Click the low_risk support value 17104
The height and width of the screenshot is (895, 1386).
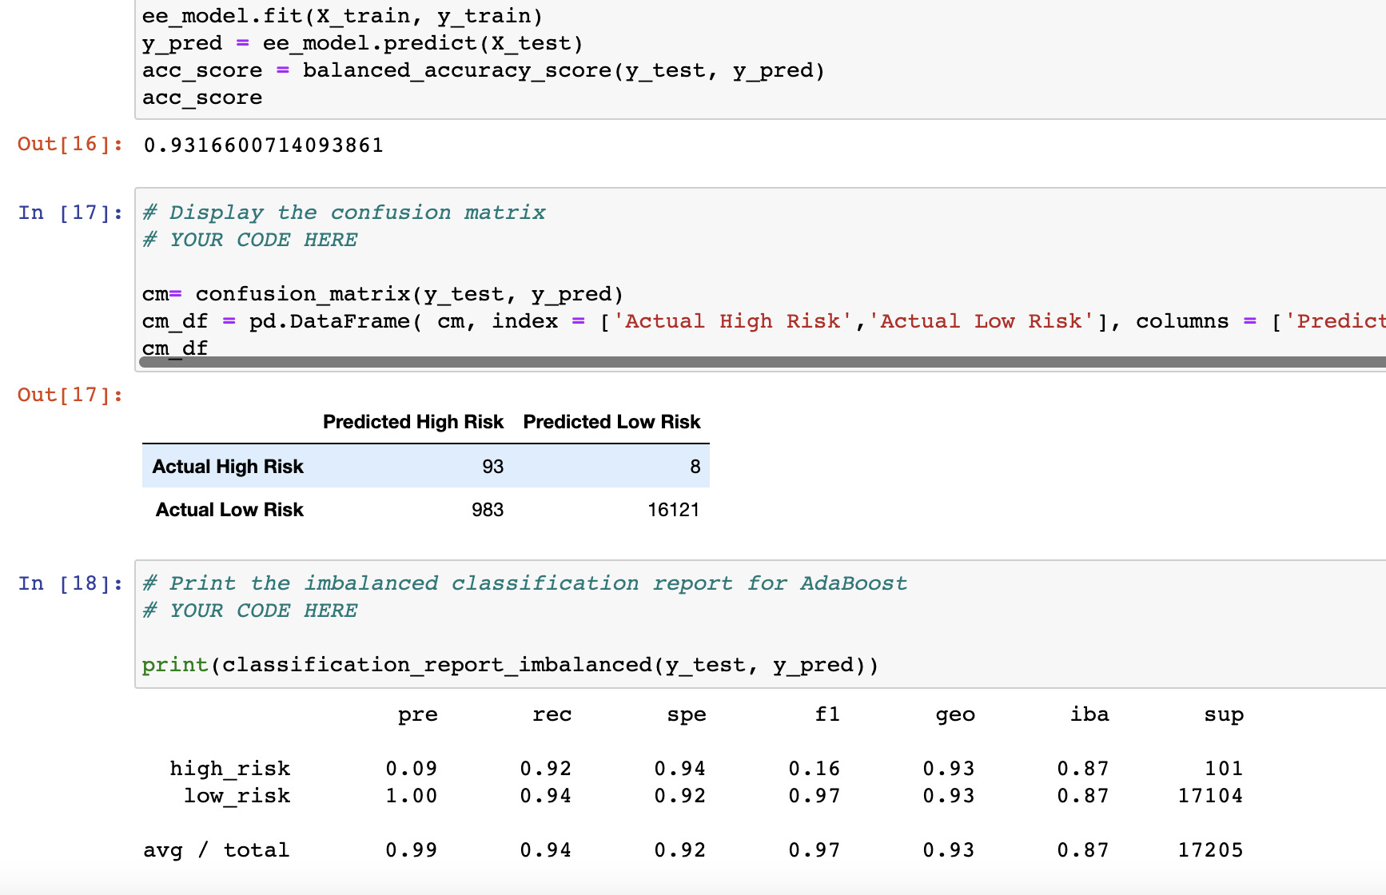(x=1210, y=796)
